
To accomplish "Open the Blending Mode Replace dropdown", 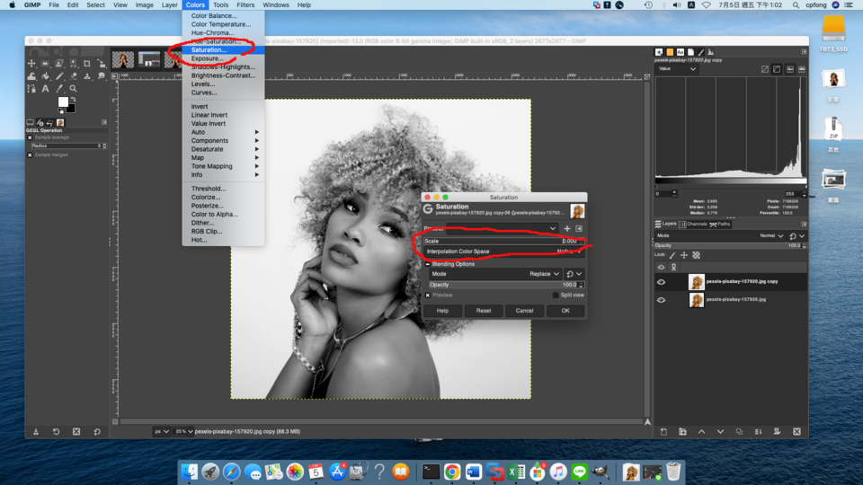I will point(545,274).
